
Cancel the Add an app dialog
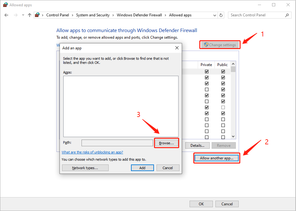coord(168,168)
